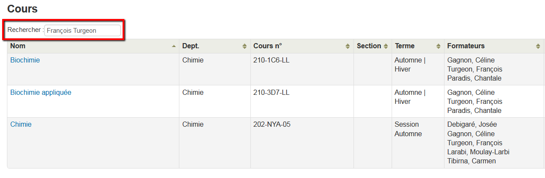Click the Terme column header label

405,46
